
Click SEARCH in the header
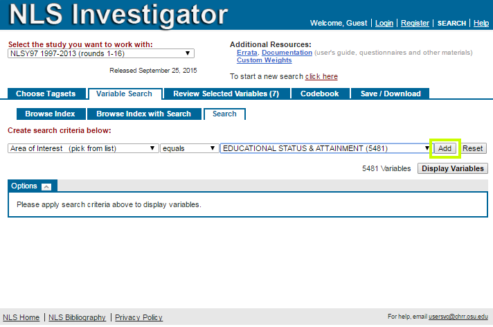(x=451, y=24)
